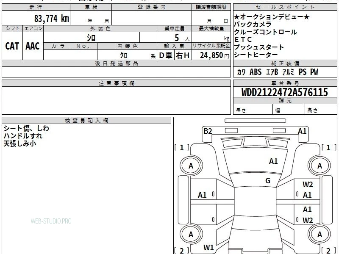This screenshot has width=339, height=254.
Task: Select the ETC sales point
Action: click(243, 39)
